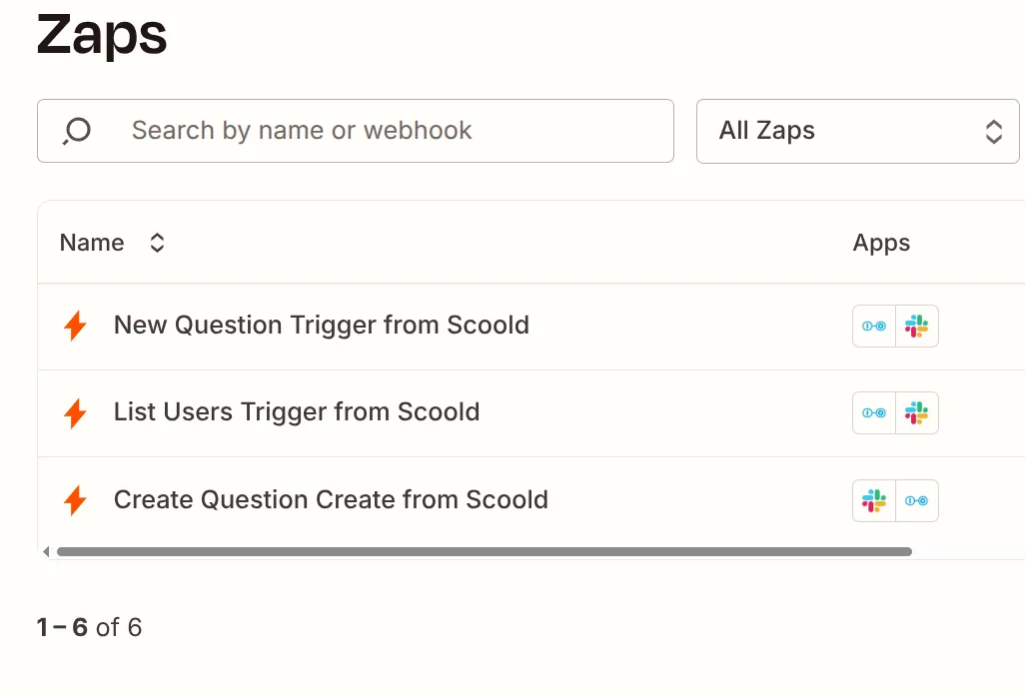Select the Slack icon on List Users Trigger row
Image resolution: width=1025 pixels, height=693 pixels.
click(917, 412)
